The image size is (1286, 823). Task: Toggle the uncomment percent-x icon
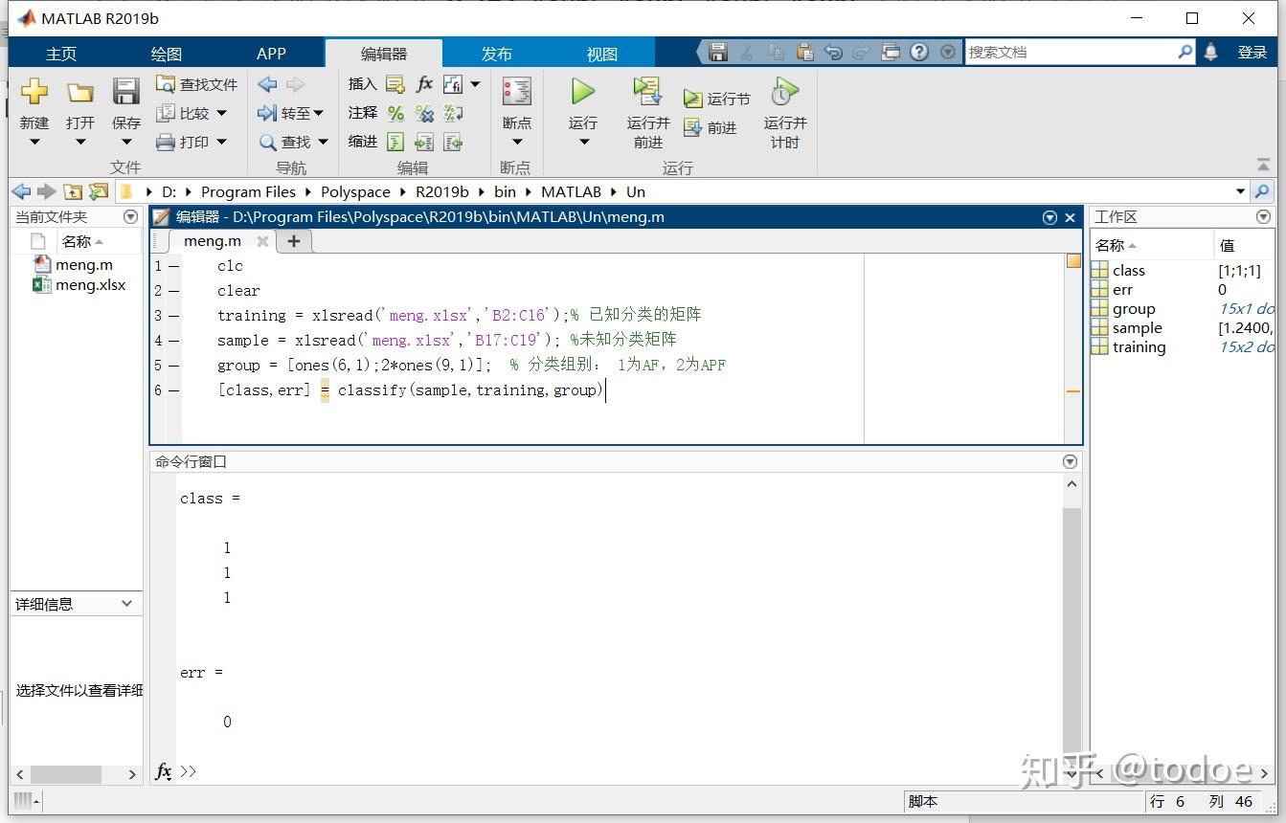[423, 112]
